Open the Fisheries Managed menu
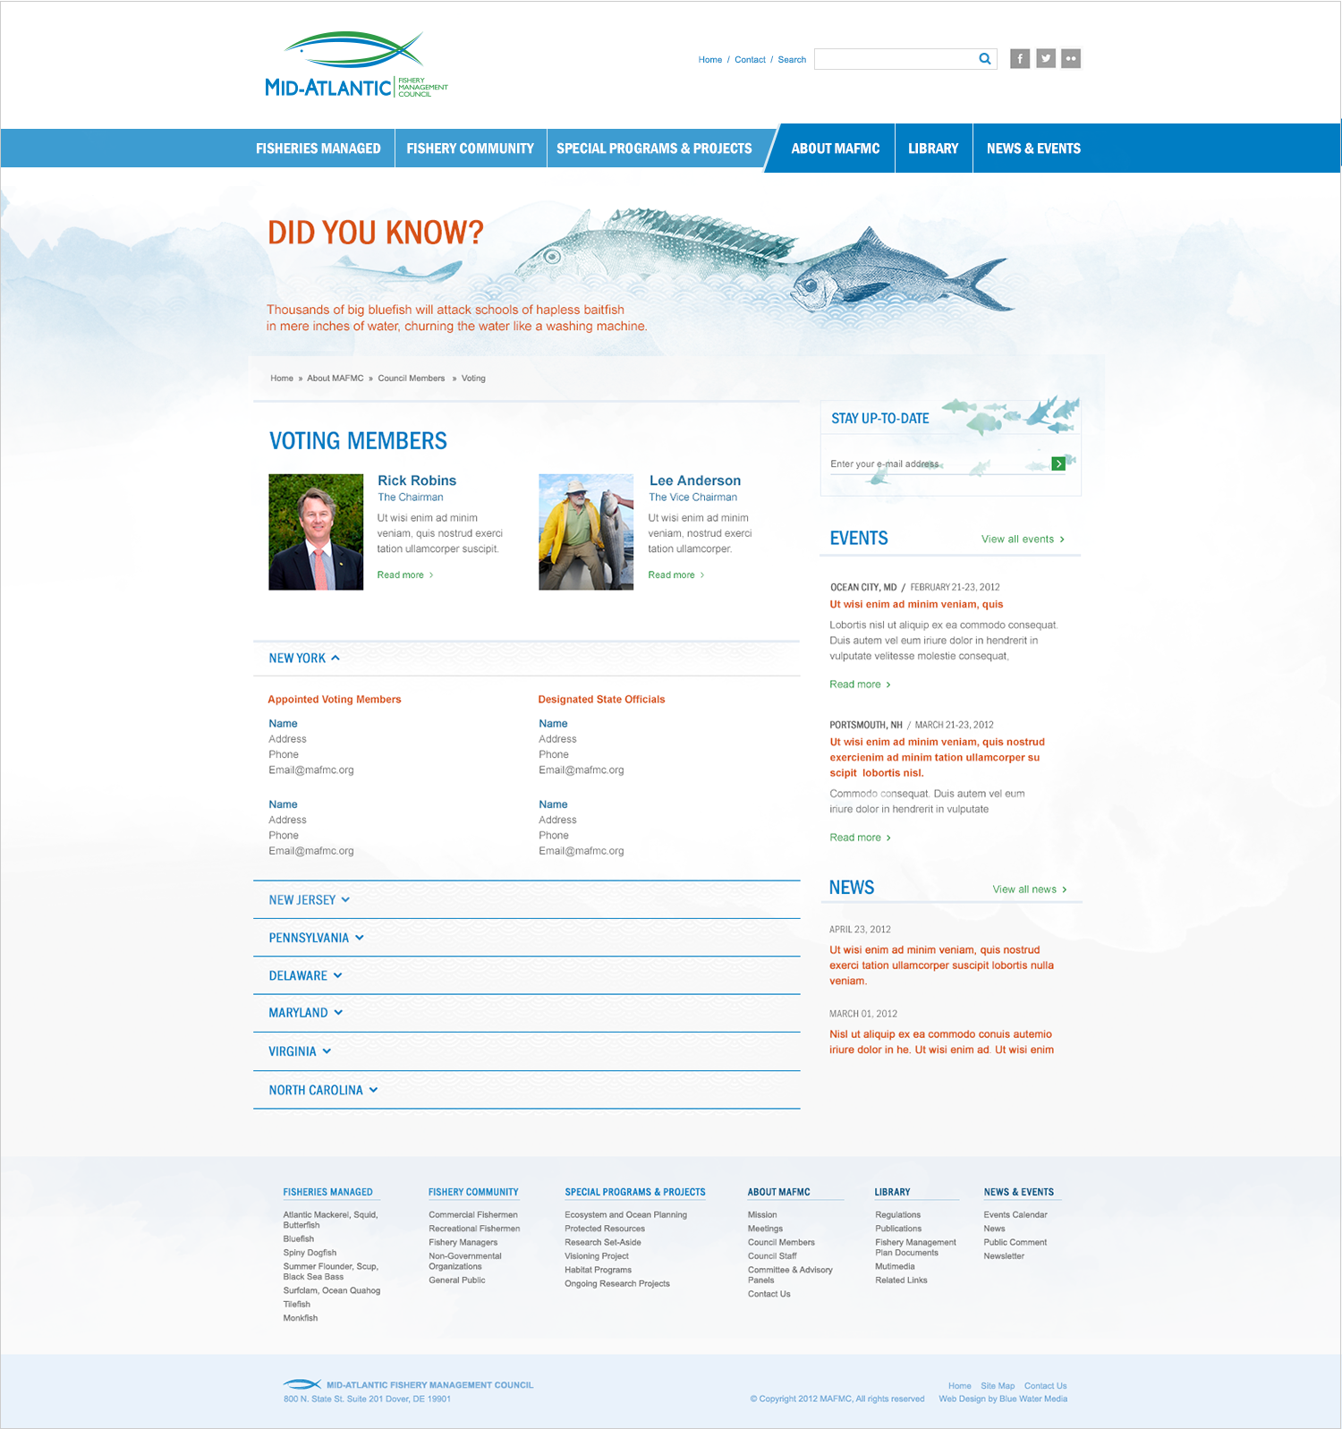Viewport: 1342px width, 1429px height. 319,149
